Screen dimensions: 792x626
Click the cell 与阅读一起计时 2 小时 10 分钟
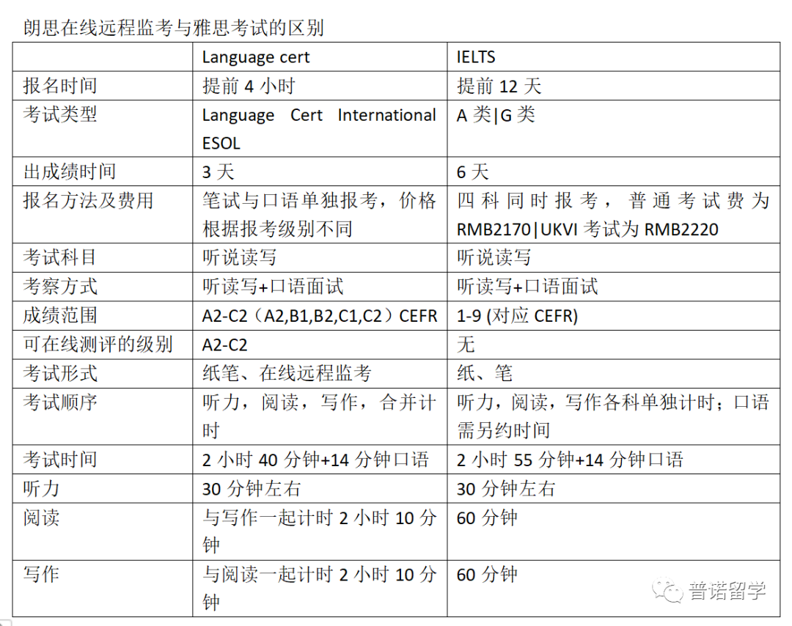[319, 588]
